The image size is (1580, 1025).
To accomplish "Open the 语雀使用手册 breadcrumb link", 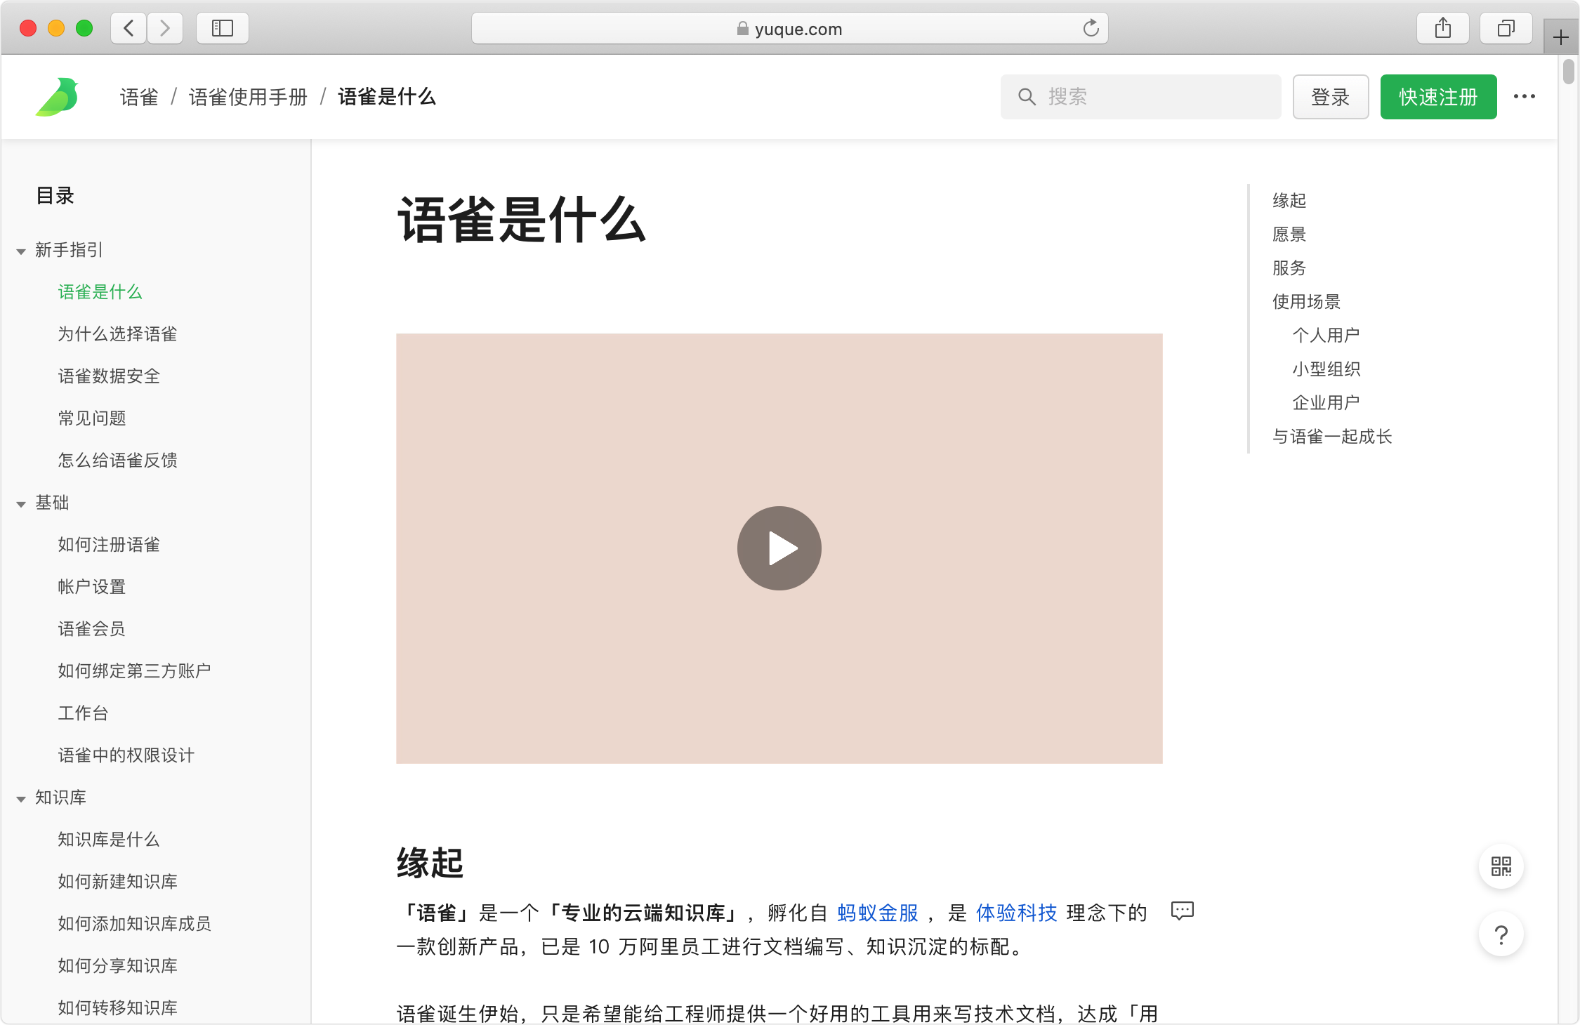I will (248, 97).
